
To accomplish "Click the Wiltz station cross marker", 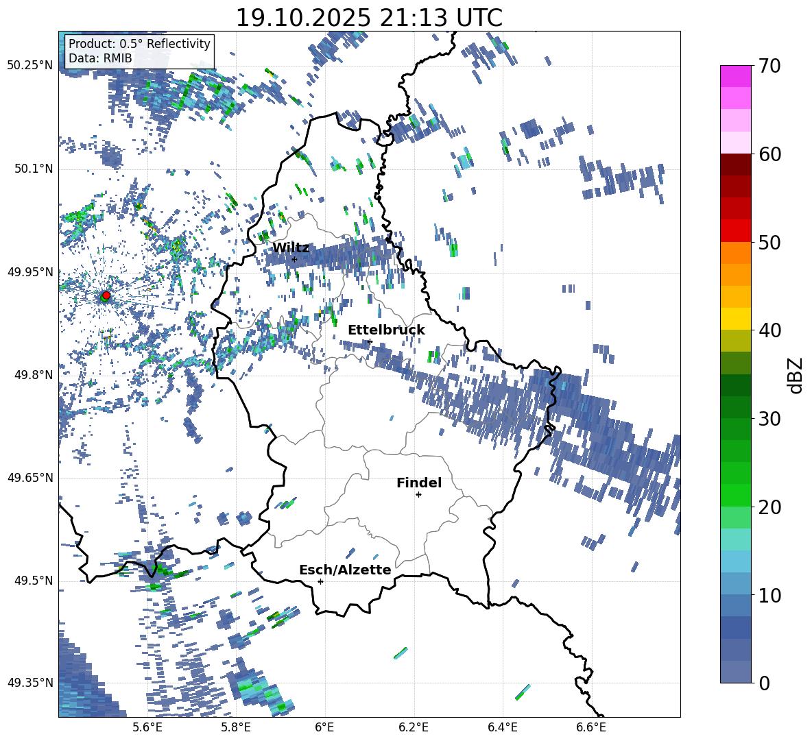I will [x=295, y=259].
